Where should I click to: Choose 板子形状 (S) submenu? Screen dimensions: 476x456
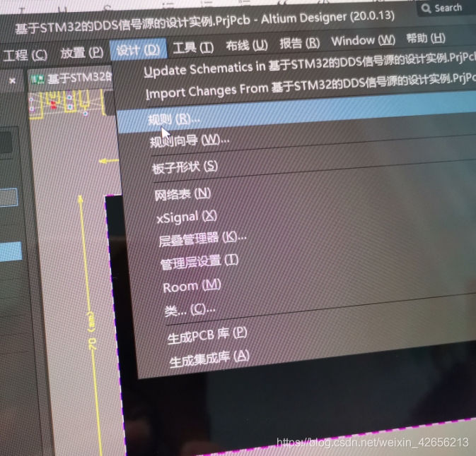tap(185, 167)
